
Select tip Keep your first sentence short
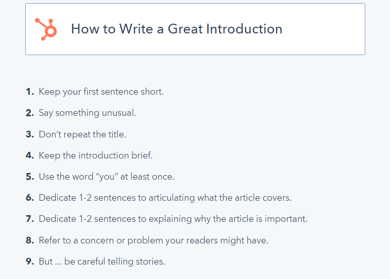click(x=101, y=92)
